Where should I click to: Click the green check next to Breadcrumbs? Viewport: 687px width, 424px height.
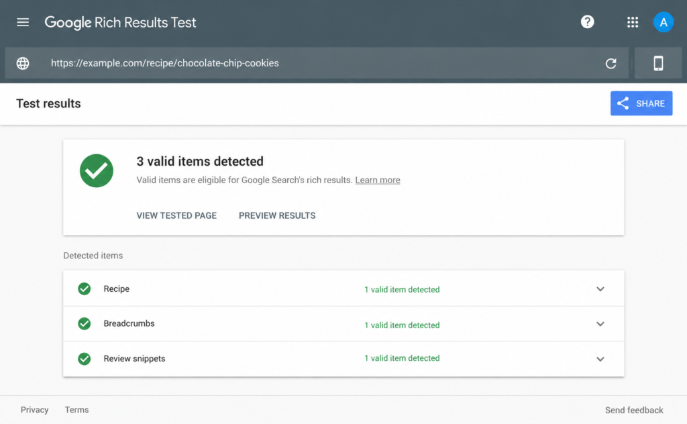coord(84,323)
